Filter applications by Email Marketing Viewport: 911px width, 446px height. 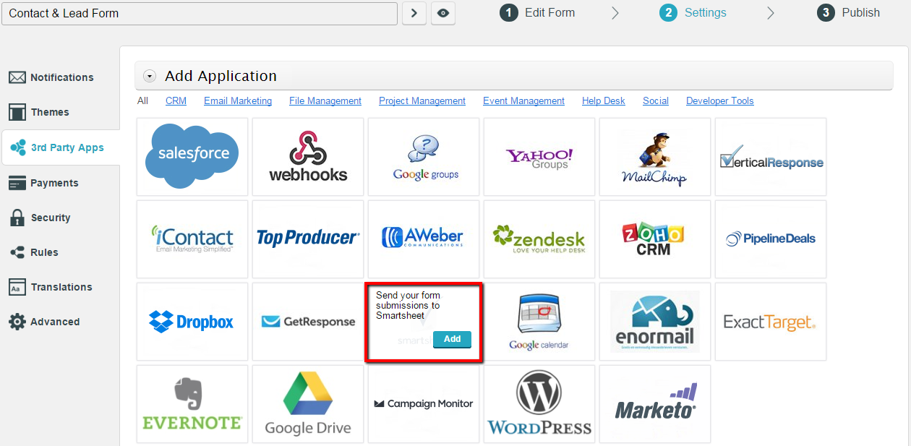tap(238, 101)
